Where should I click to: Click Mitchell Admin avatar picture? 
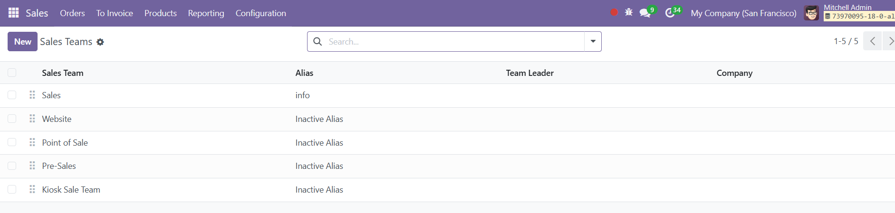pos(812,13)
